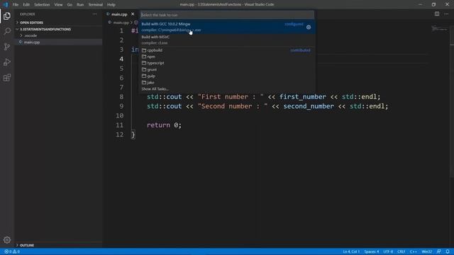Select the Build with MSVC task
Viewport: 454px width, 255px height.
coord(227,40)
